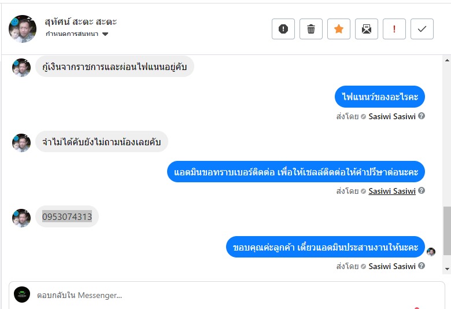Click the phone number 0953074313 message
Viewport: 451px width, 309px height.
(67, 217)
